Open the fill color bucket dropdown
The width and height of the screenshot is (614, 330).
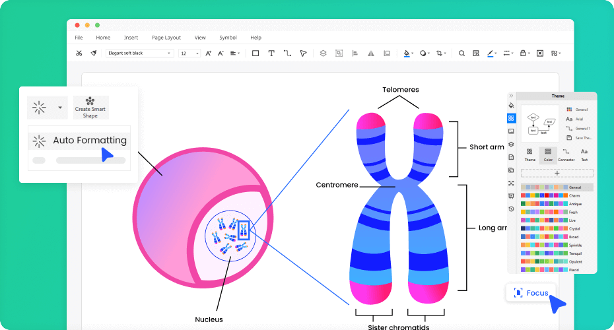[x=409, y=53]
